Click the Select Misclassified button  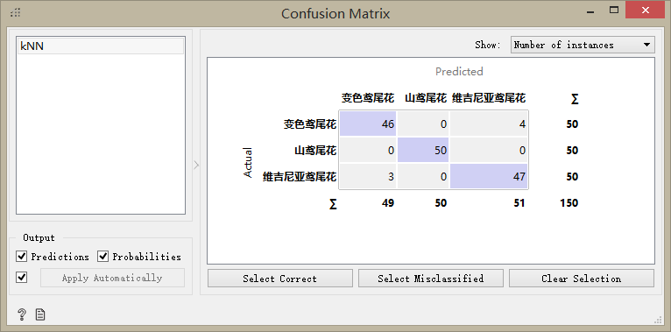pyautogui.click(x=430, y=279)
